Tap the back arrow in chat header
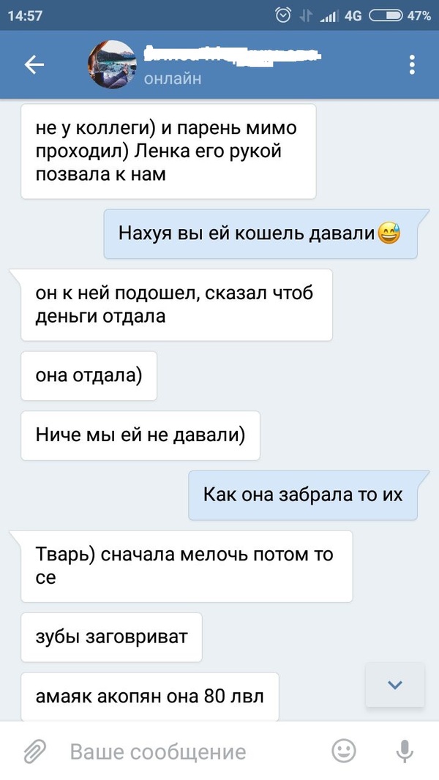The image size is (439, 780). [x=34, y=64]
